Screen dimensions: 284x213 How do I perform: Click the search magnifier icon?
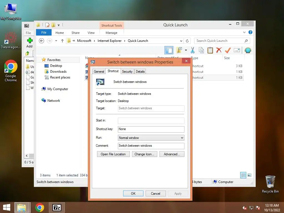246,41
